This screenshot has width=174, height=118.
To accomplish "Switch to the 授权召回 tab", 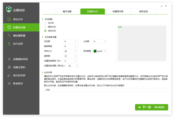I will coord(144,11).
